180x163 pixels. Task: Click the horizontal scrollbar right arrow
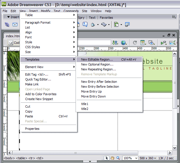pyautogui.click(x=170, y=153)
